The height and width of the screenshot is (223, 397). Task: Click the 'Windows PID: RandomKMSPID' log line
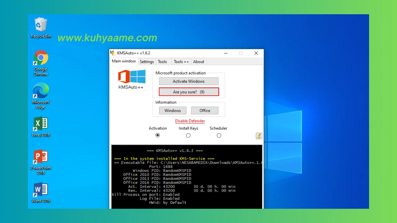[x=162, y=171]
